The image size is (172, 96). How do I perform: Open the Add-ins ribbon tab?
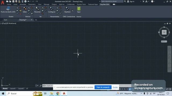[x=62, y=4]
